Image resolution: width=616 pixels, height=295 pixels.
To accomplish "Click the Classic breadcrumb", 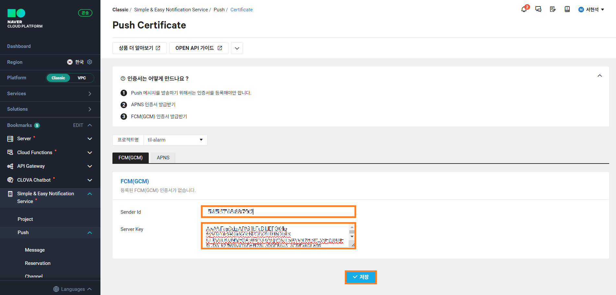I will [x=120, y=10].
